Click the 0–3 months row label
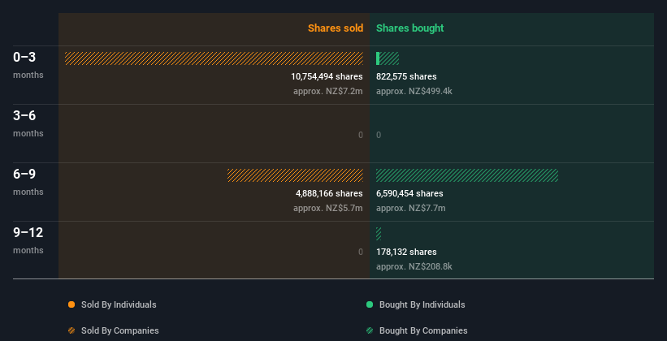667x341 pixels. pos(28,65)
